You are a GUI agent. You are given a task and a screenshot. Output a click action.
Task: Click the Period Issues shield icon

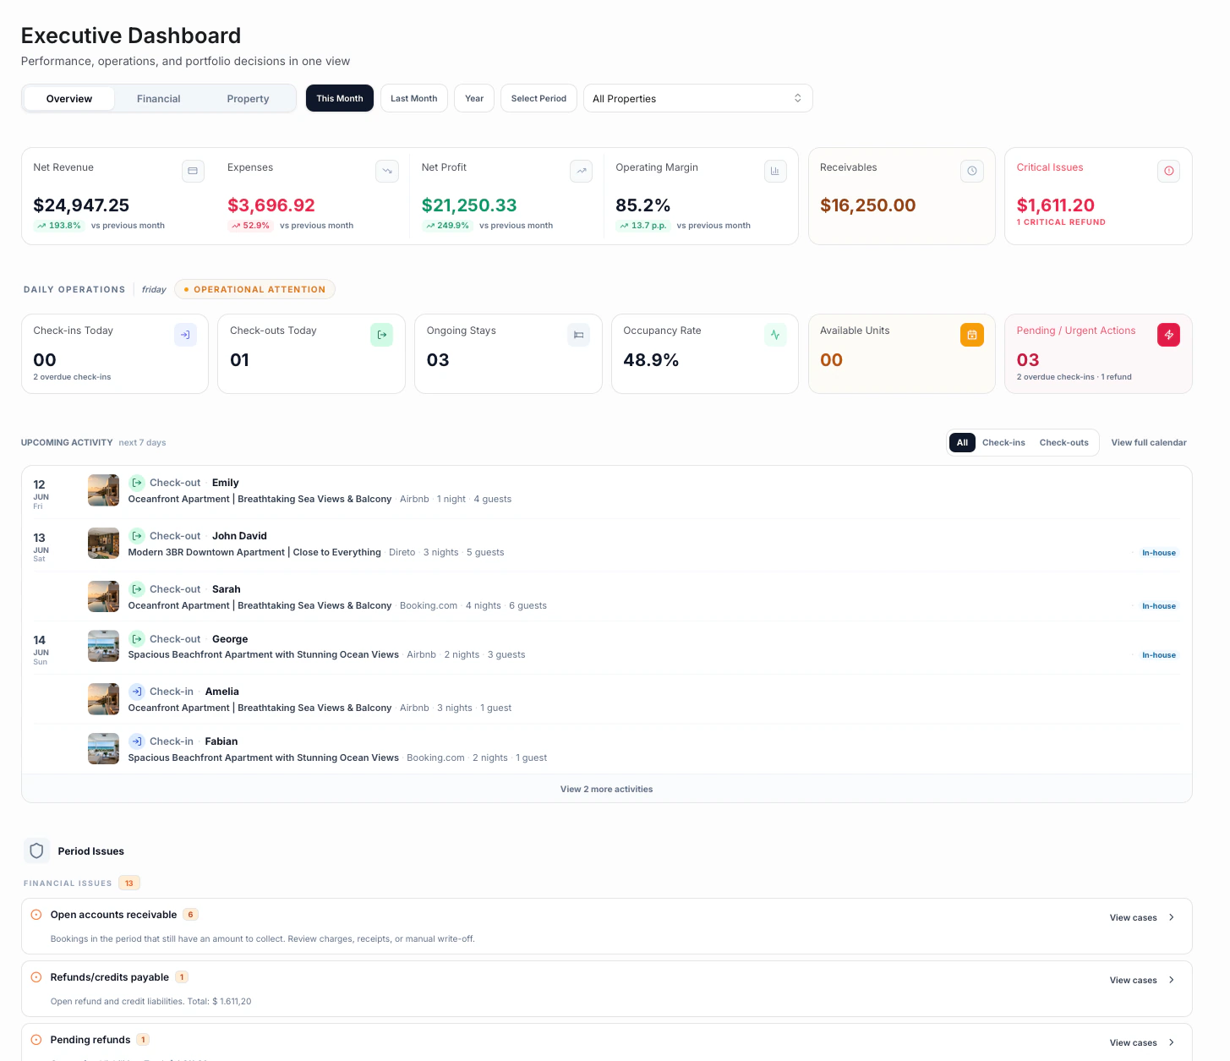click(x=36, y=850)
